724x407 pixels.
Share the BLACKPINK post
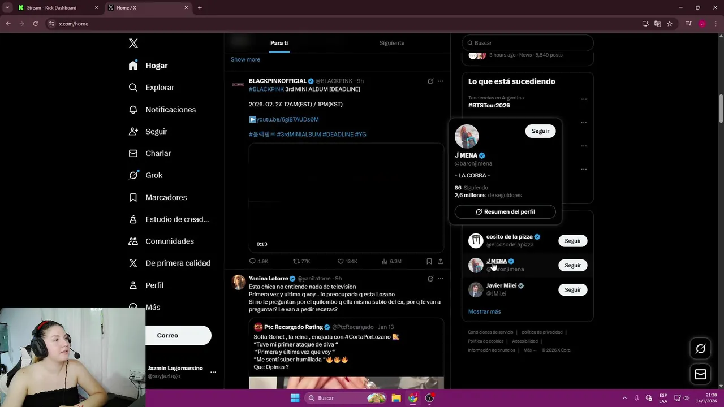point(441,261)
